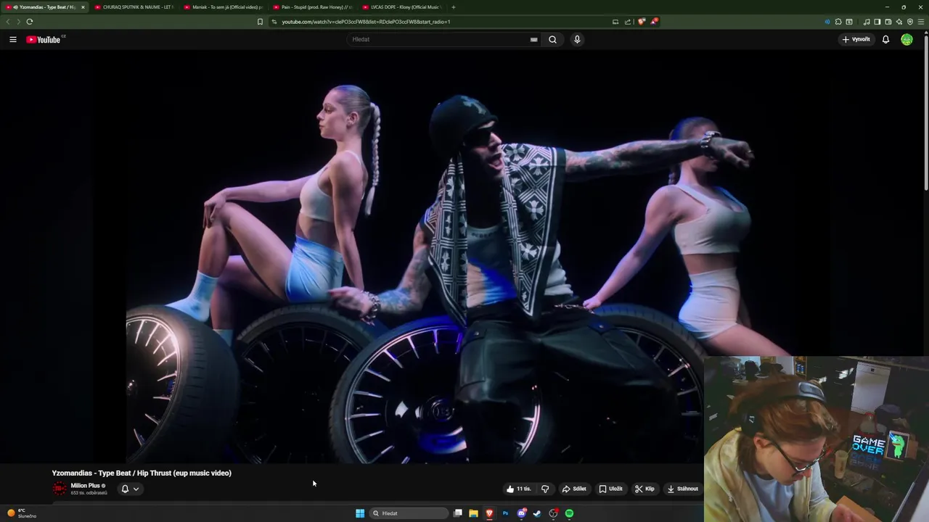Open YouTube notifications bell at top right
Image resolution: width=929 pixels, height=522 pixels.
(885, 39)
